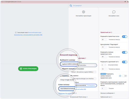Click the chat icon beside Есть вопросы?
Viewport: 129px width, 99px height.
coord(71,6)
